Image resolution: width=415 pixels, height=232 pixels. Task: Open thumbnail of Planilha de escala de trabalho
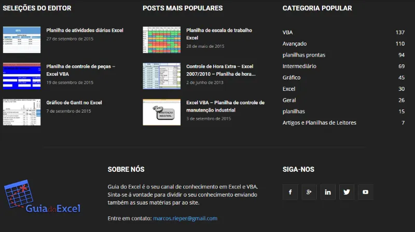pos(162,40)
